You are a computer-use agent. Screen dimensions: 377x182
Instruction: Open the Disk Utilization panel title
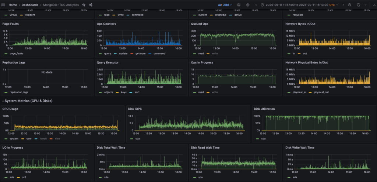point(264,109)
